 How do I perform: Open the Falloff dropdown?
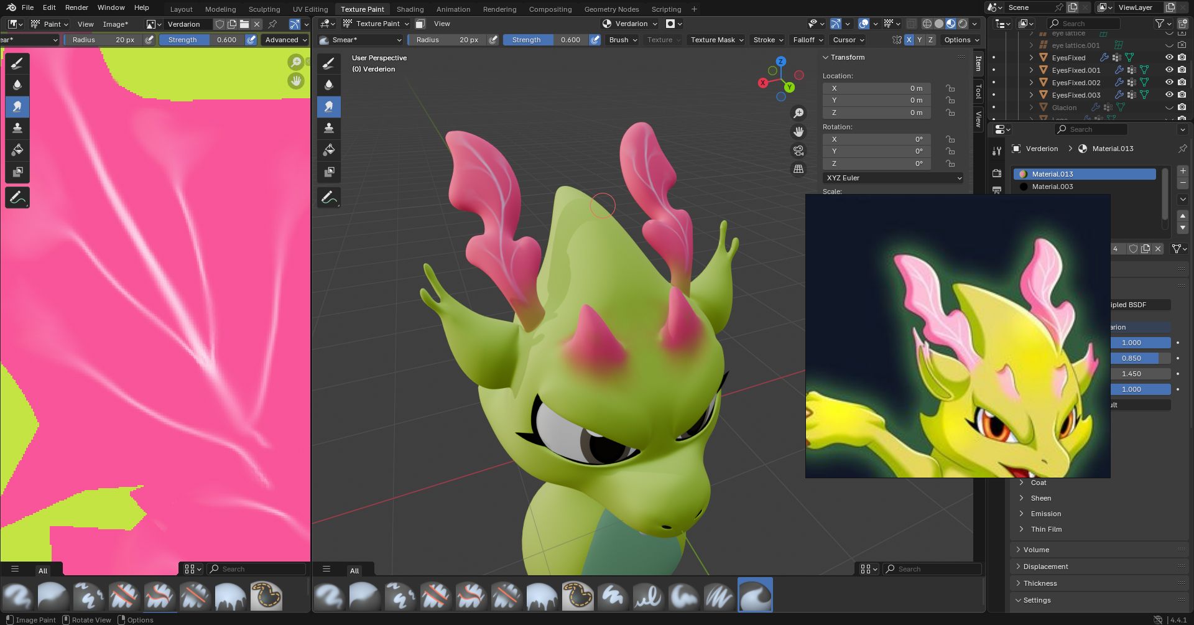(808, 40)
